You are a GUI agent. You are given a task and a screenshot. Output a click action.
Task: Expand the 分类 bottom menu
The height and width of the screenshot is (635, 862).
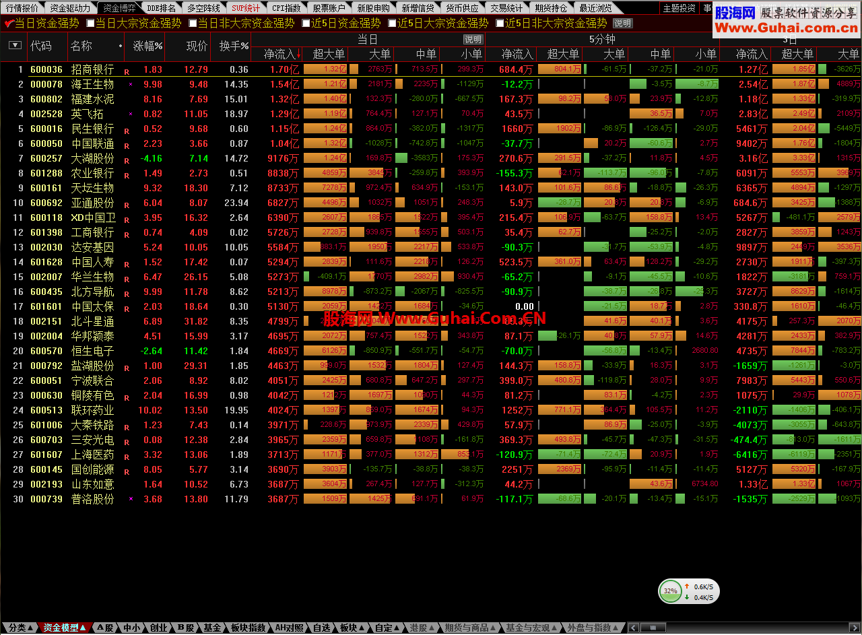pyautogui.click(x=20, y=628)
